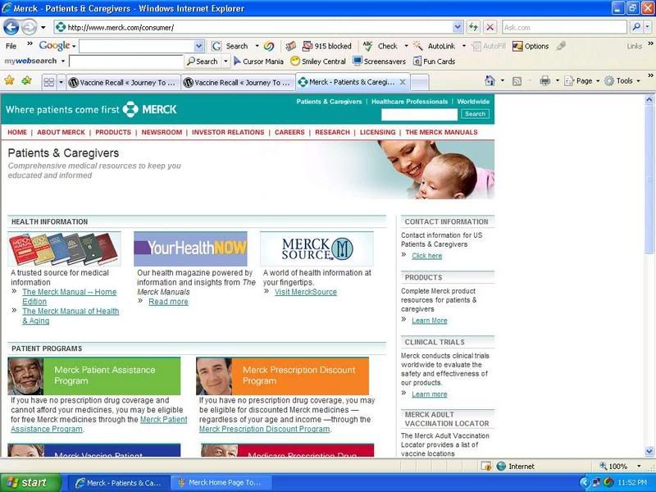
Task: Switch to the second Vaccine Recall tab
Action: (238, 83)
